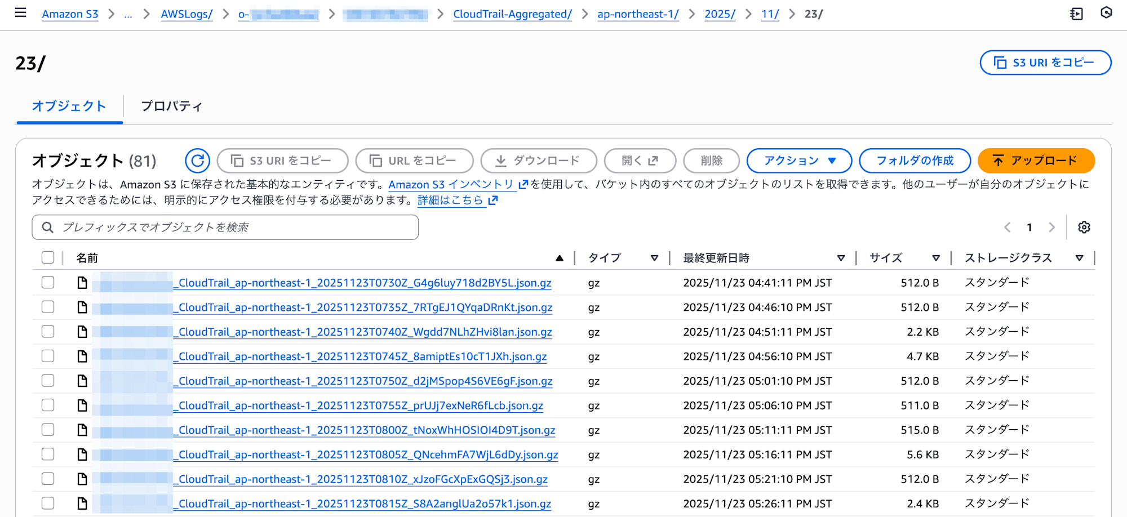
Task: Launch AWS CloudShell from the top bar
Action: pos(1076,13)
